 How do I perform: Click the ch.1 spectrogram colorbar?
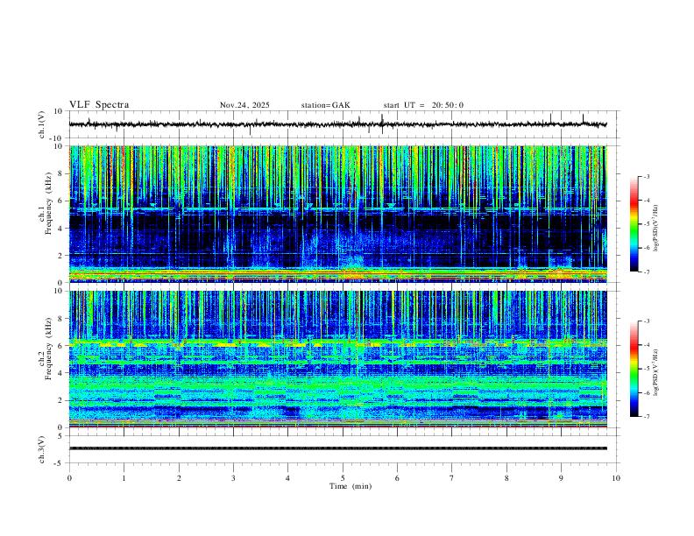coord(634,224)
